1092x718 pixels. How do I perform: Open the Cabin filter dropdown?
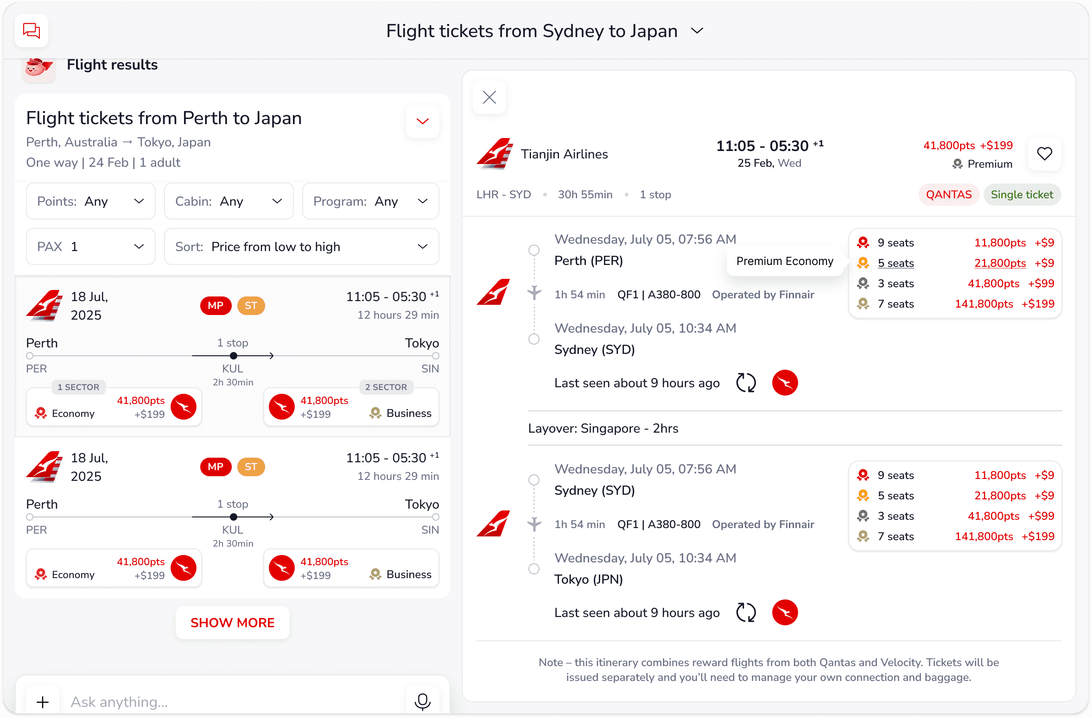click(229, 201)
